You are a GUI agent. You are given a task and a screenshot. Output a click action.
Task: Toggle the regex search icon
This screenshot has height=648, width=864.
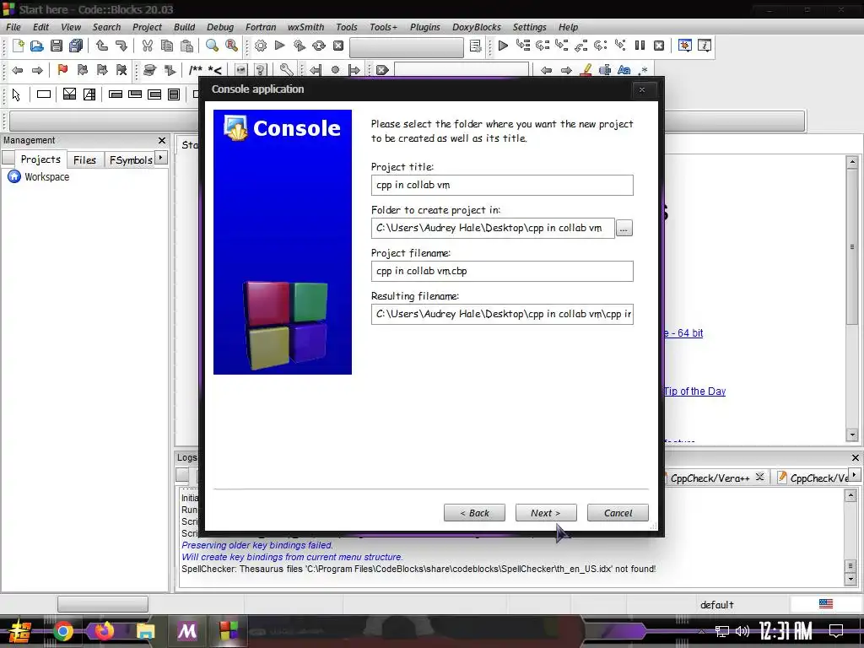click(x=643, y=70)
